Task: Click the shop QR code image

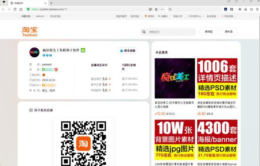Action: pos(83,143)
